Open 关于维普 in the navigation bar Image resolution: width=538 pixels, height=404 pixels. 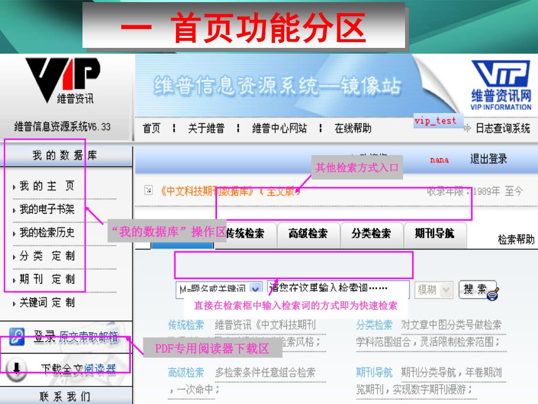pyautogui.click(x=206, y=128)
